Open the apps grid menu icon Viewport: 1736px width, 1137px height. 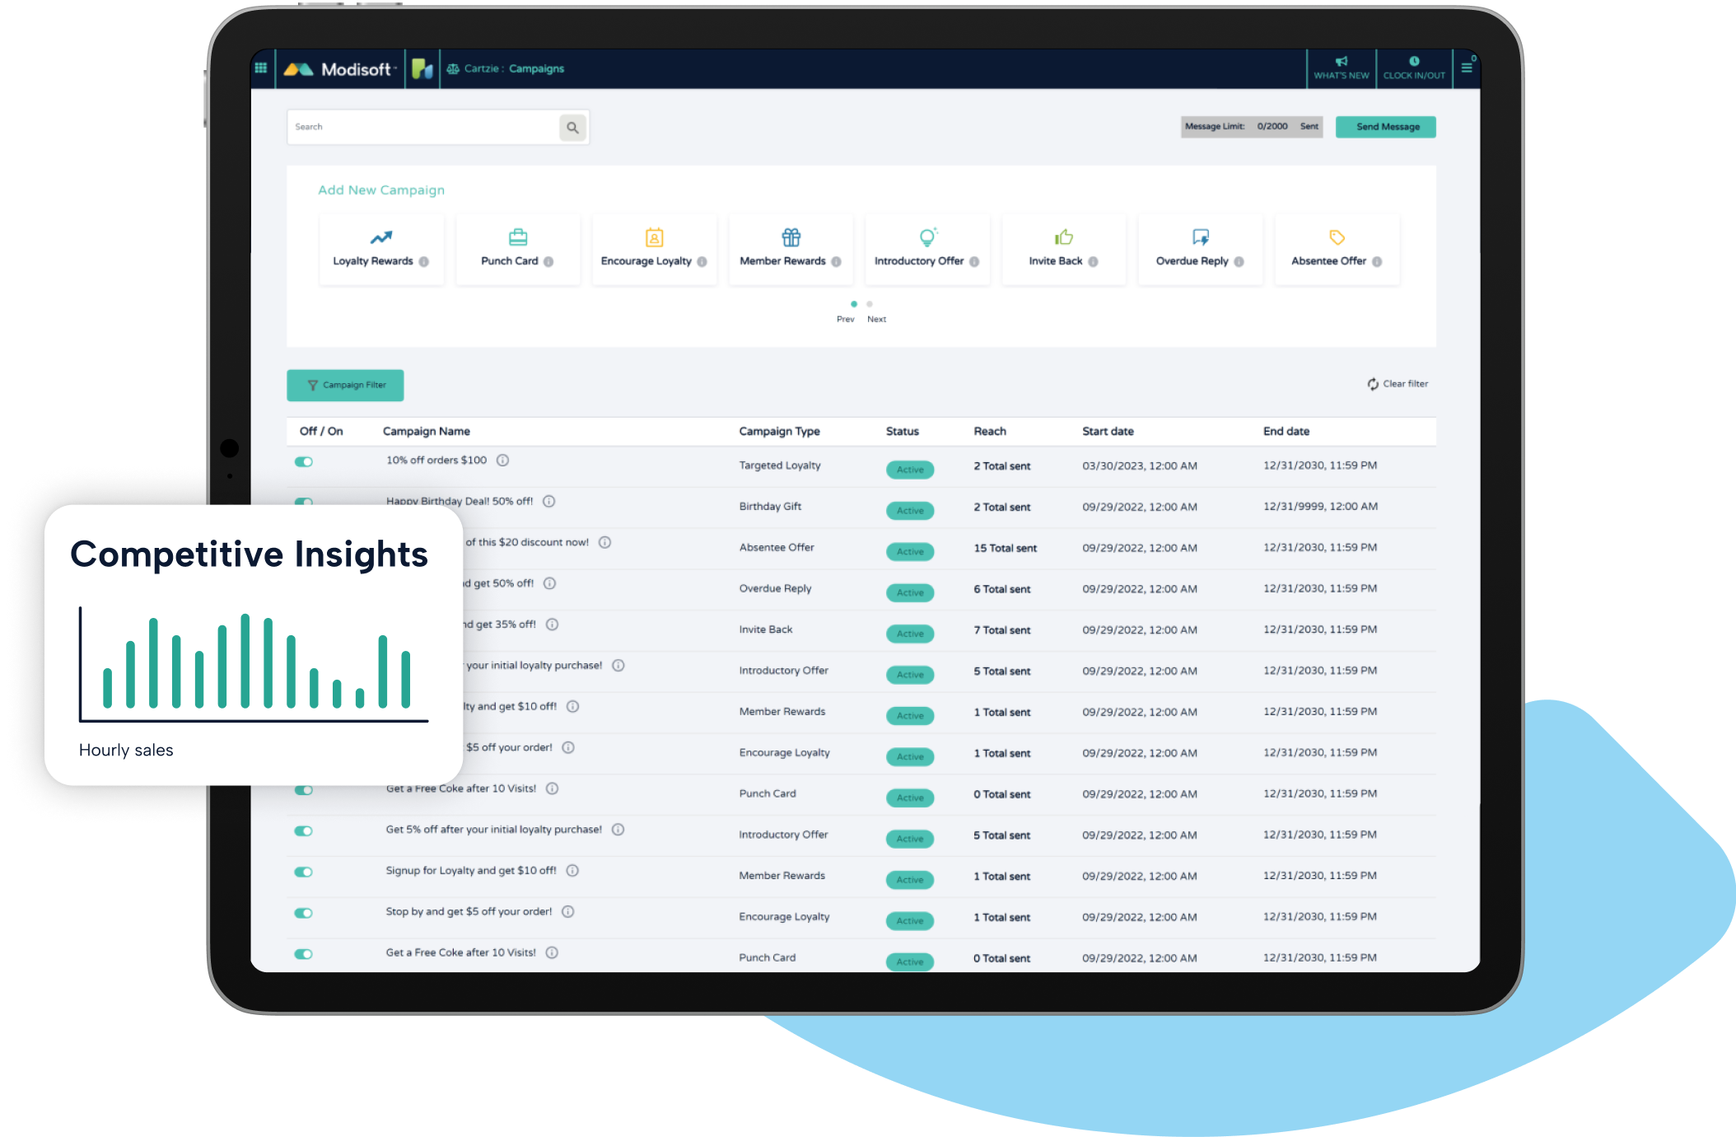261,68
